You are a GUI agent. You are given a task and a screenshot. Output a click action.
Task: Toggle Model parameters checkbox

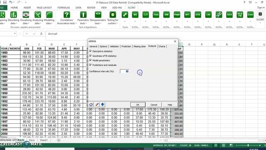pos(91,60)
